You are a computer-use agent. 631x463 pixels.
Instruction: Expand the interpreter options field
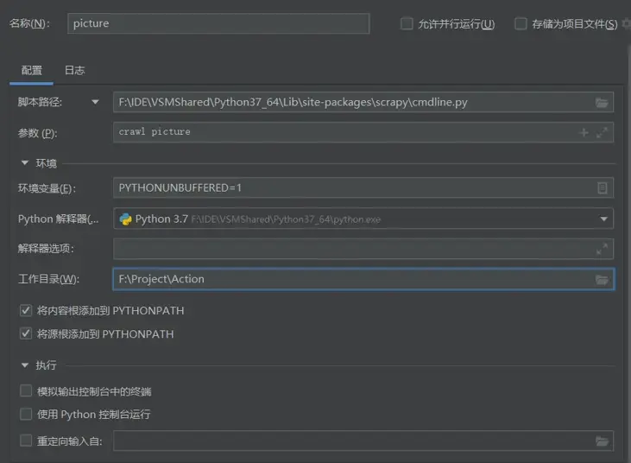[602, 249]
